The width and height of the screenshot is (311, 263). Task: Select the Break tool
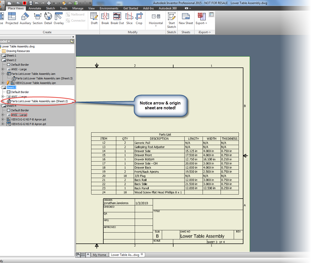point(105,18)
